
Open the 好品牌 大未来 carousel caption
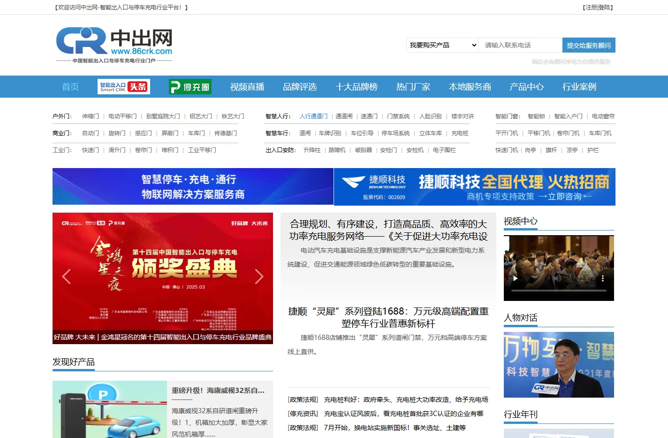coord(163,337)
